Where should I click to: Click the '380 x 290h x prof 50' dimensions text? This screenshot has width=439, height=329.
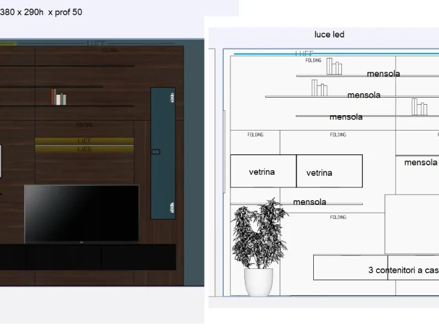[41, 12]
